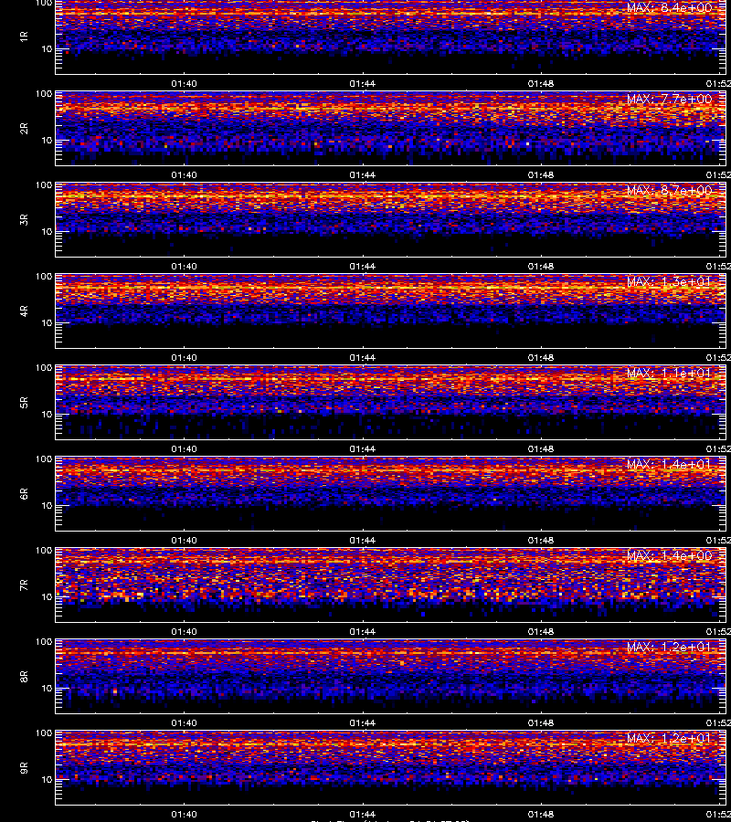Viewport: 731px width, 822px height.
Task: Click inside the 1R spectrogram panel
Action: 391,37
